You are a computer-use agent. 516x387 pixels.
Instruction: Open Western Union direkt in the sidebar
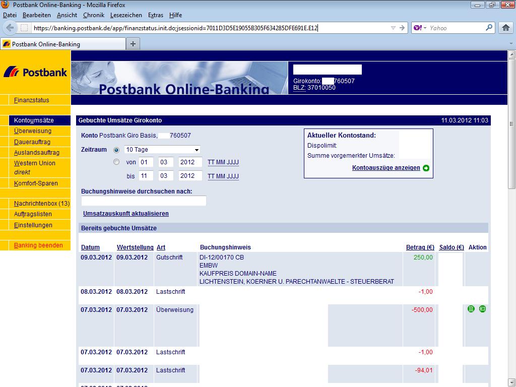(35, 167)
